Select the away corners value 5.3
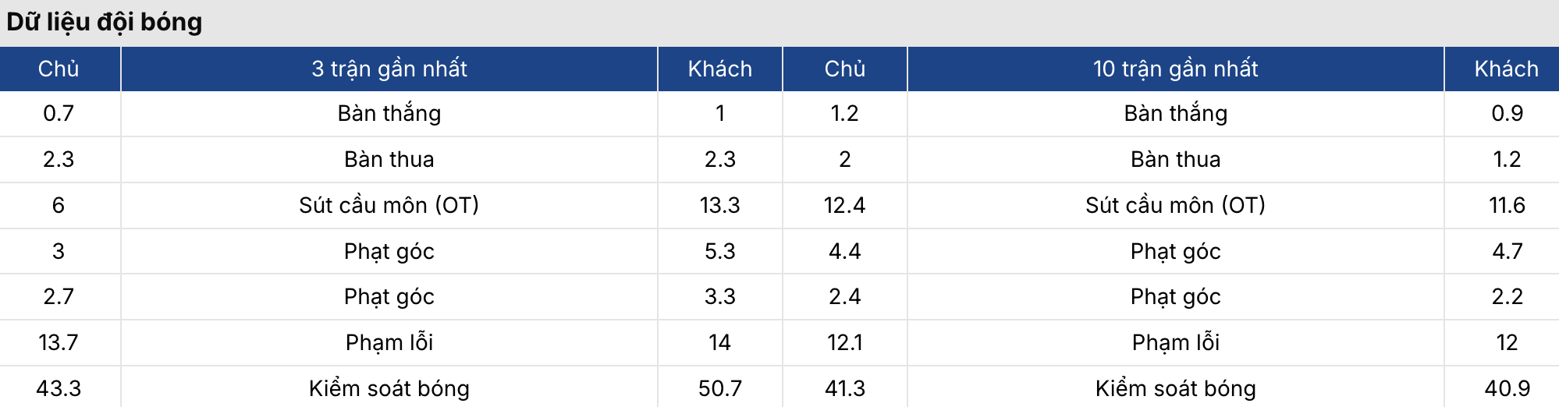Screen dimensions: 1559x407 (719, 251)
